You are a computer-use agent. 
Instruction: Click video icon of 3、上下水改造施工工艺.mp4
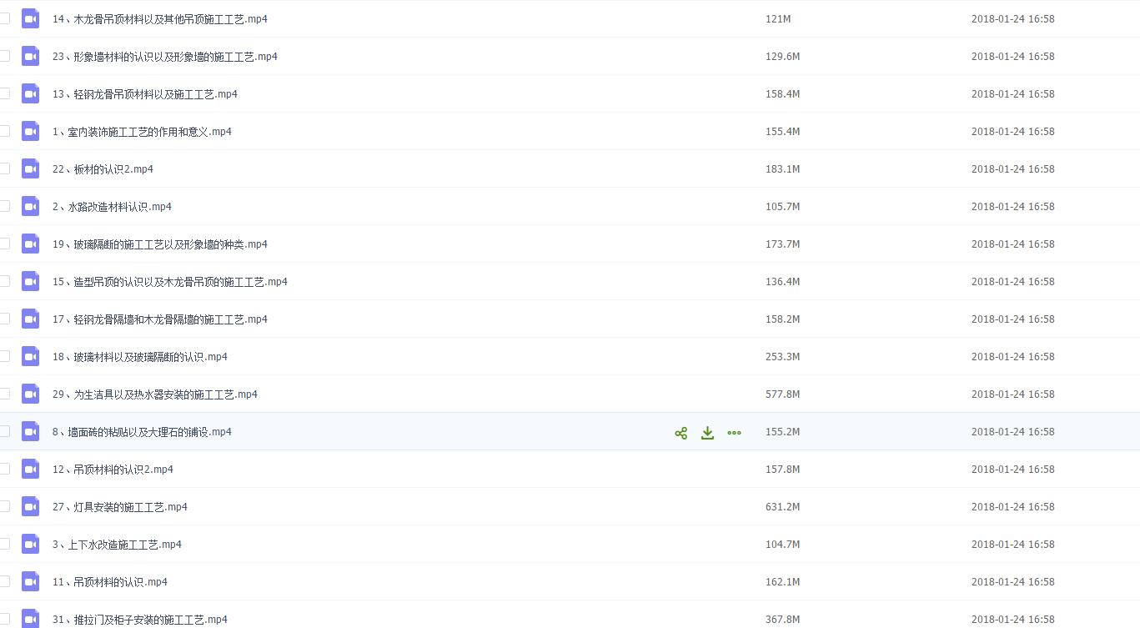tap(31, 544)
